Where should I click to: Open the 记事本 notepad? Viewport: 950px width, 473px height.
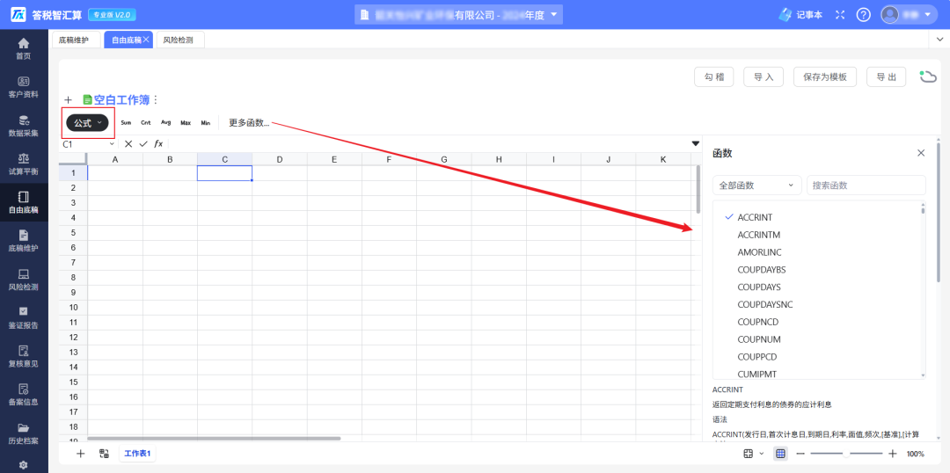800,15
